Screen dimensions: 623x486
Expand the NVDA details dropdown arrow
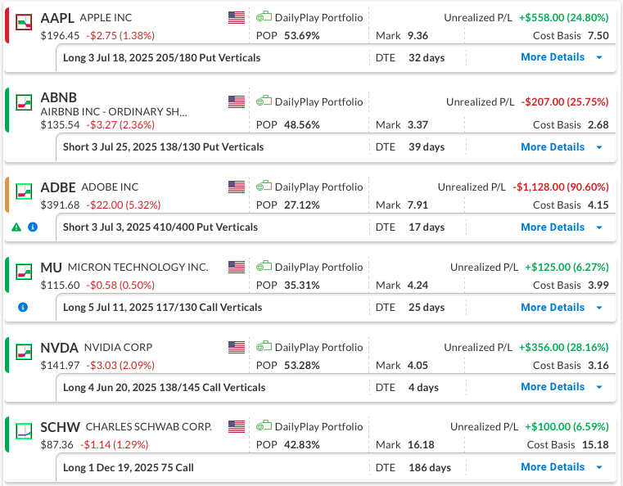pyautogui.click(x=599, y=387)
